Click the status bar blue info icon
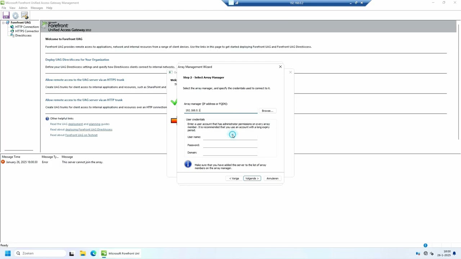Image resolution: width=461 pixels, height=259 pixels. [x=425, y=245]
